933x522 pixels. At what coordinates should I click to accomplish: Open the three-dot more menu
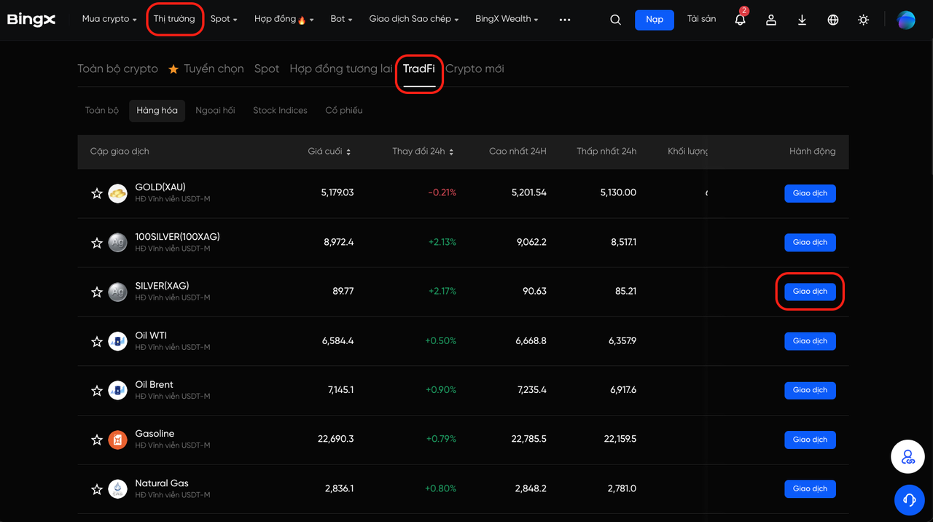pos(565,20)
